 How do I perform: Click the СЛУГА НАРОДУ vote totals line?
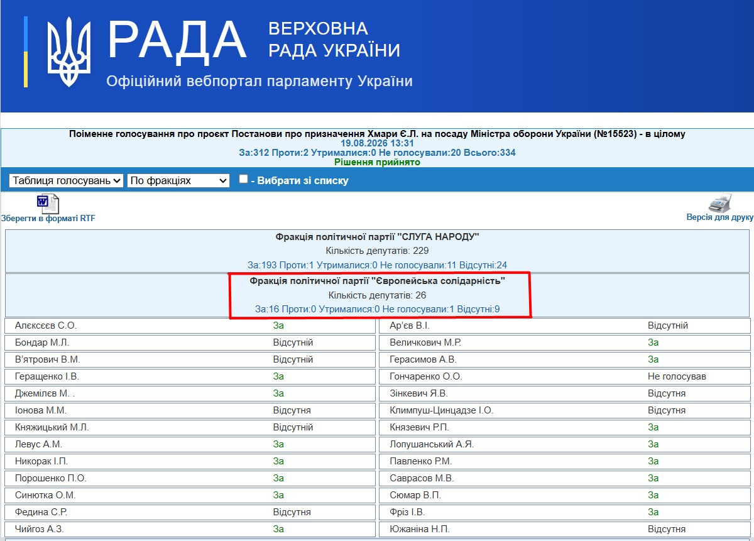pyautogui.click(x=377, y=265)
